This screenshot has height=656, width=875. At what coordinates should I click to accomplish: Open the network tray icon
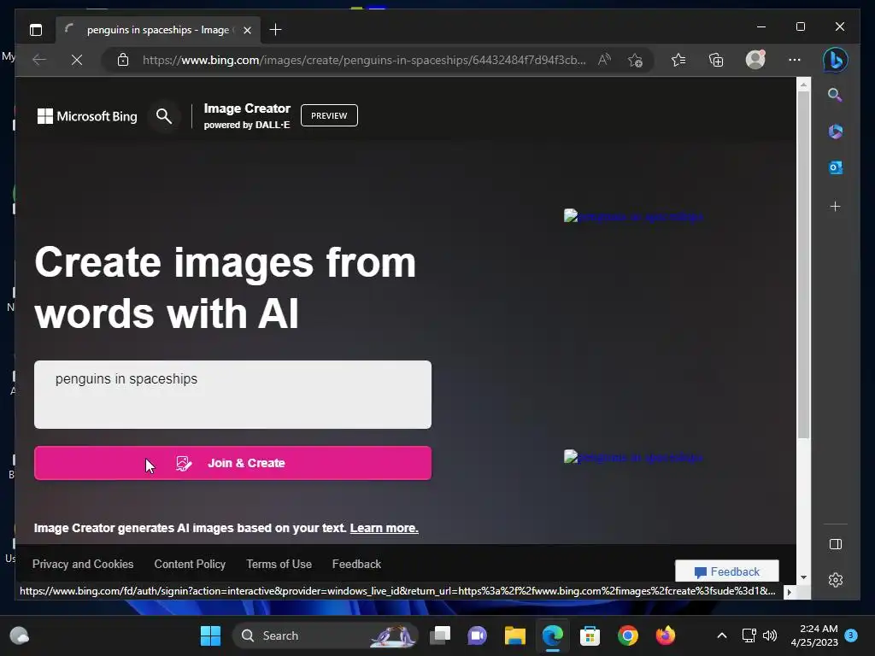[x=749, y=635]
